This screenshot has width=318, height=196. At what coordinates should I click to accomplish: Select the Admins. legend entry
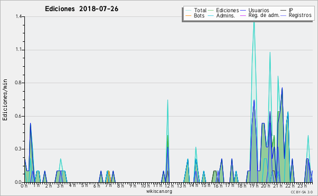pos(226,15)
